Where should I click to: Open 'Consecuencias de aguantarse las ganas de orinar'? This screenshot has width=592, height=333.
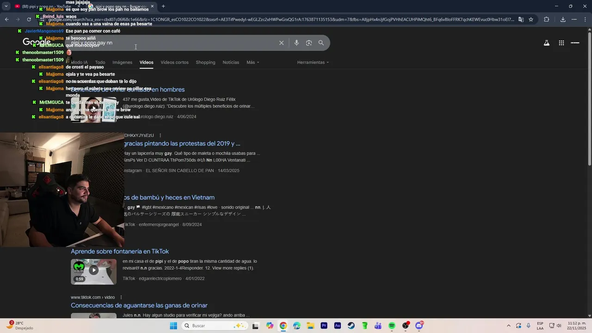(x=139, y=306)
